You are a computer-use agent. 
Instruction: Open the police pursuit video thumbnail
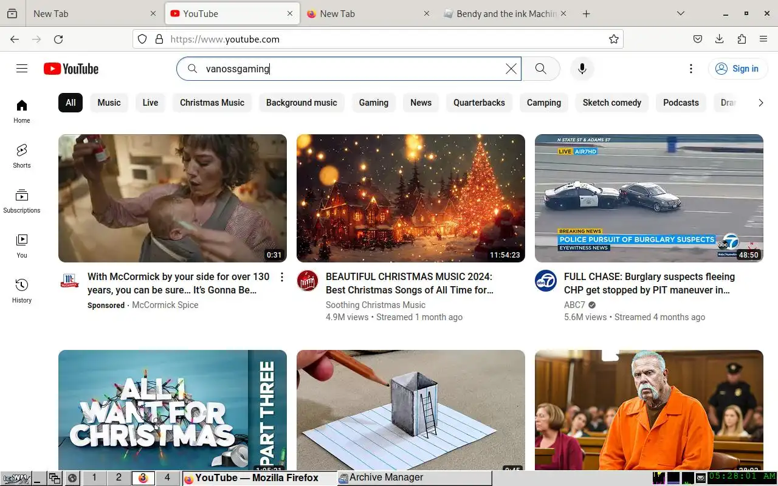point(649,198)
